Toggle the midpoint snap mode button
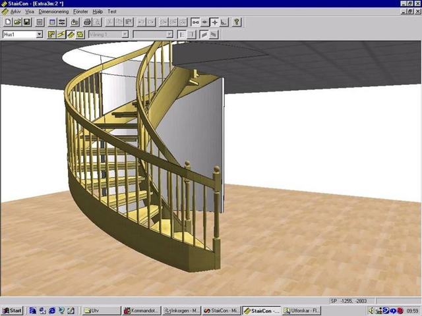The width and height of the screenshot is (422, 316). coord(205,22)
